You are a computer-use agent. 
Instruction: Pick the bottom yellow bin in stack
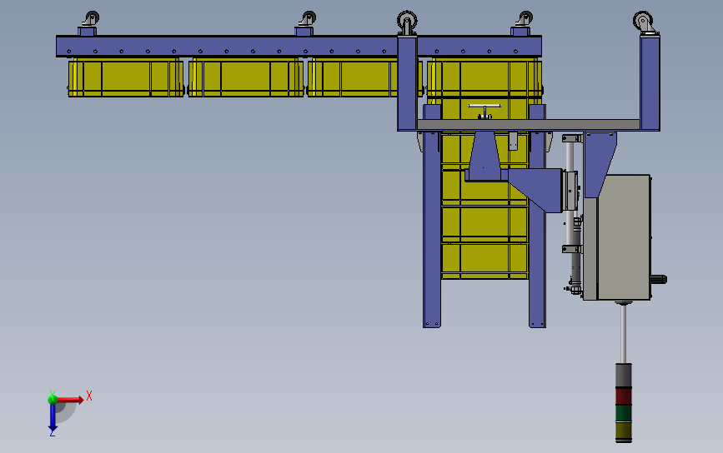tap(485, 261)
